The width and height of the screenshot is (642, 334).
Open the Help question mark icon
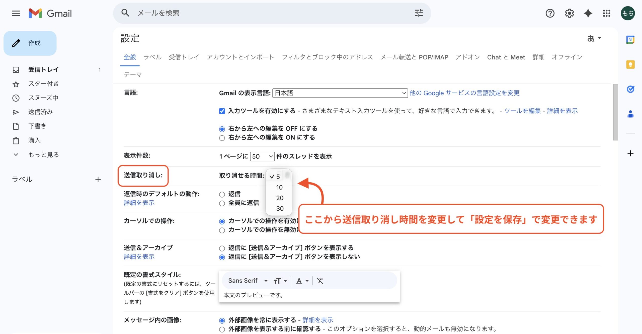tap(550, 13)
